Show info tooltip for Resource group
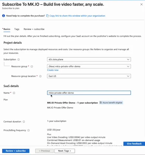 (x=32, y=66)
